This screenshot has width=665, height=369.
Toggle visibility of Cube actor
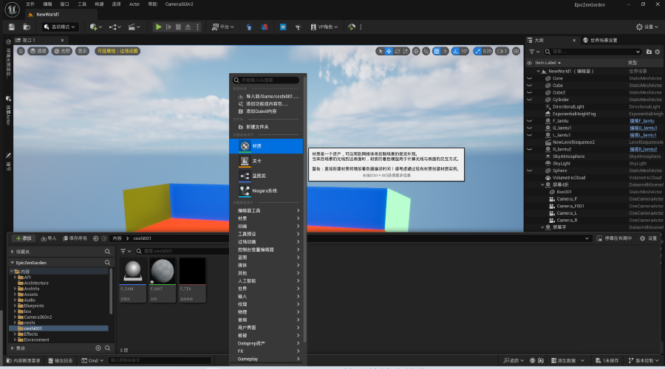(x=529, y=85)
